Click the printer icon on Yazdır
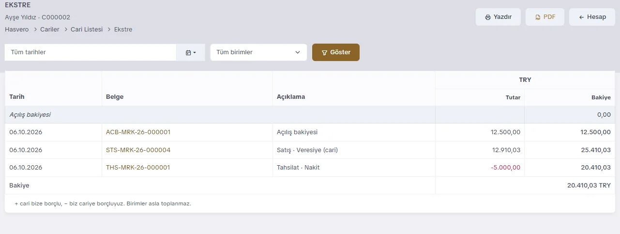This screenshot has width=620, height=234. click(487, 17)
